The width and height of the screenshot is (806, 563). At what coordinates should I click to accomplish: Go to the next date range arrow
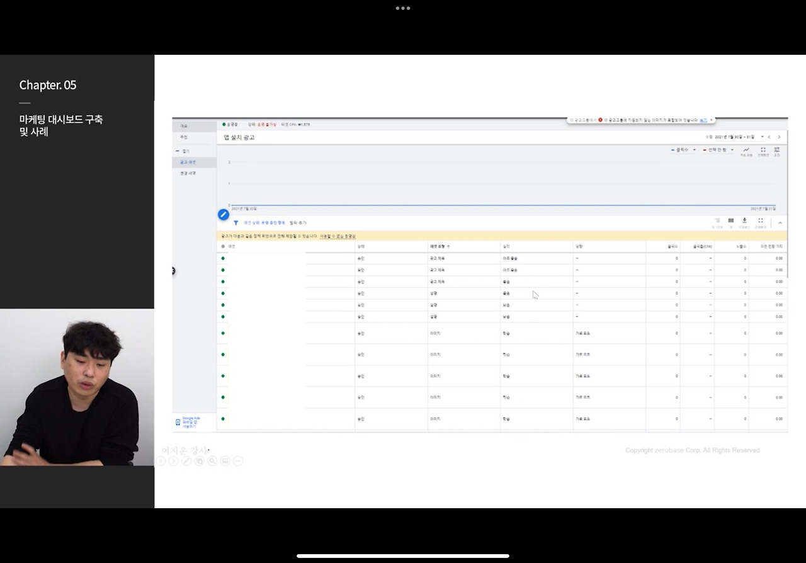pos(779,137)
